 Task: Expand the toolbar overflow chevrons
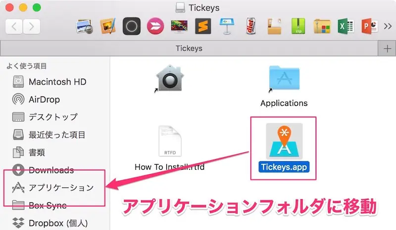click(x=388, y=26)
